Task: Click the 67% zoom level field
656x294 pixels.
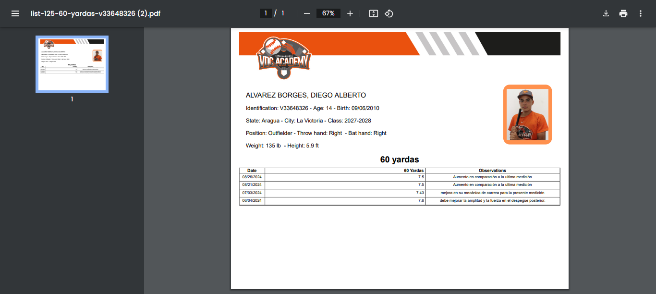Action: (328, 13)
